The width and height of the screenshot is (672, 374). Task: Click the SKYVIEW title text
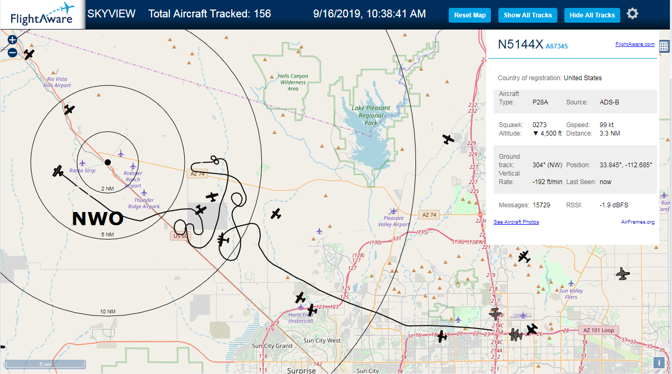point(111,14)
